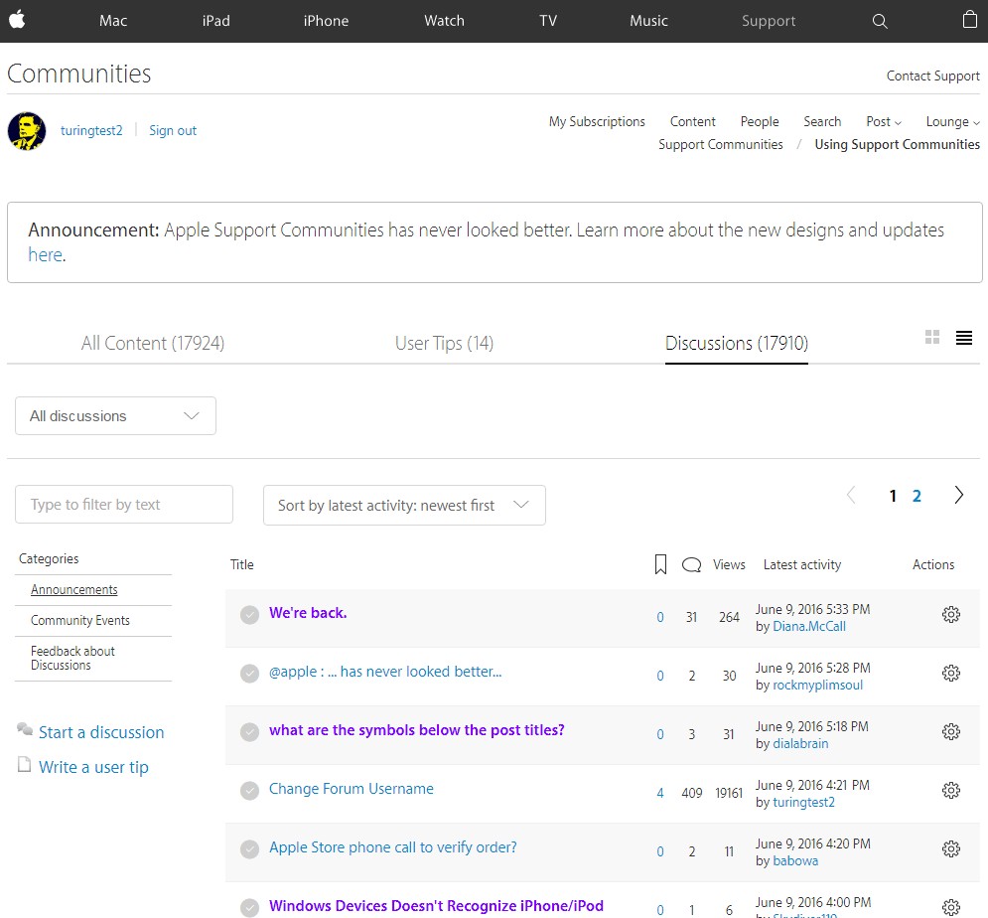Click the turingtest2 avatar thumbnail
The width and height of the screenshot is (988, 918).
click(x=26, y=130)
